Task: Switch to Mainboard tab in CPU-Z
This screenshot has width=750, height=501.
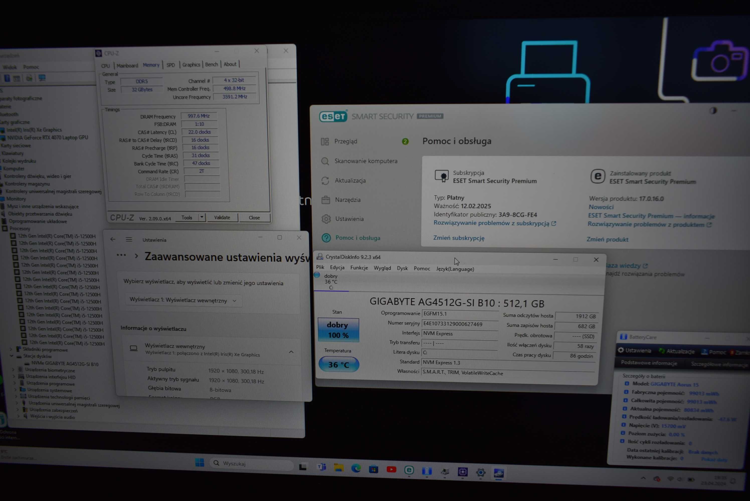Action: click(127, 65)
